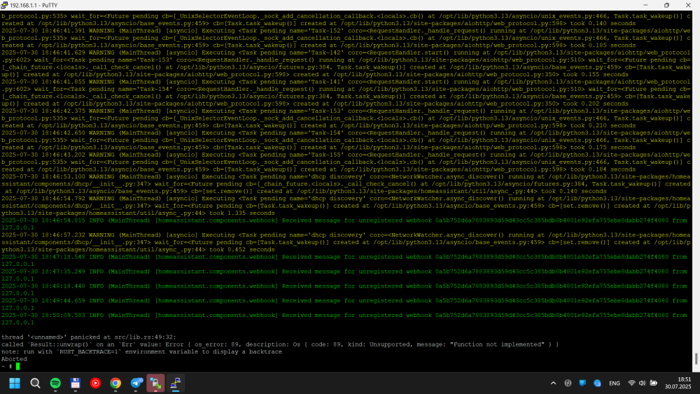The height and width of the screenshot is (394, 700).
Task: Open the volume speaker tray icon
Action: [643, 384]
